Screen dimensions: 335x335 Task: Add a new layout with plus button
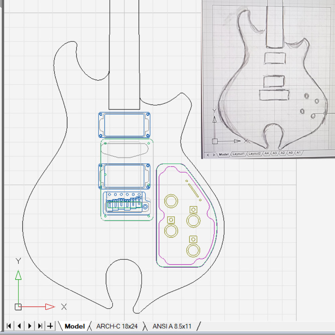(x=50, y=326)
